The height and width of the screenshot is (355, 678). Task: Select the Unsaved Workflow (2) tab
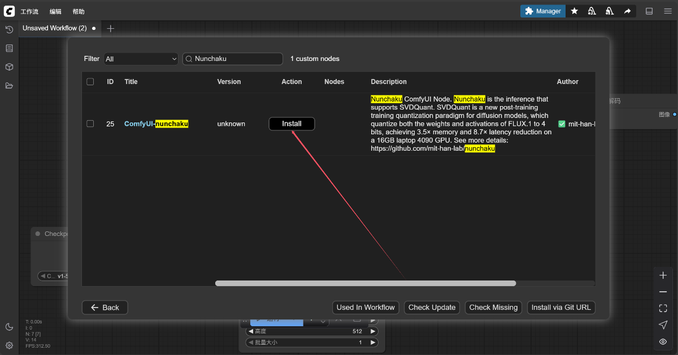pyautogui.click(x=55, y=28)
